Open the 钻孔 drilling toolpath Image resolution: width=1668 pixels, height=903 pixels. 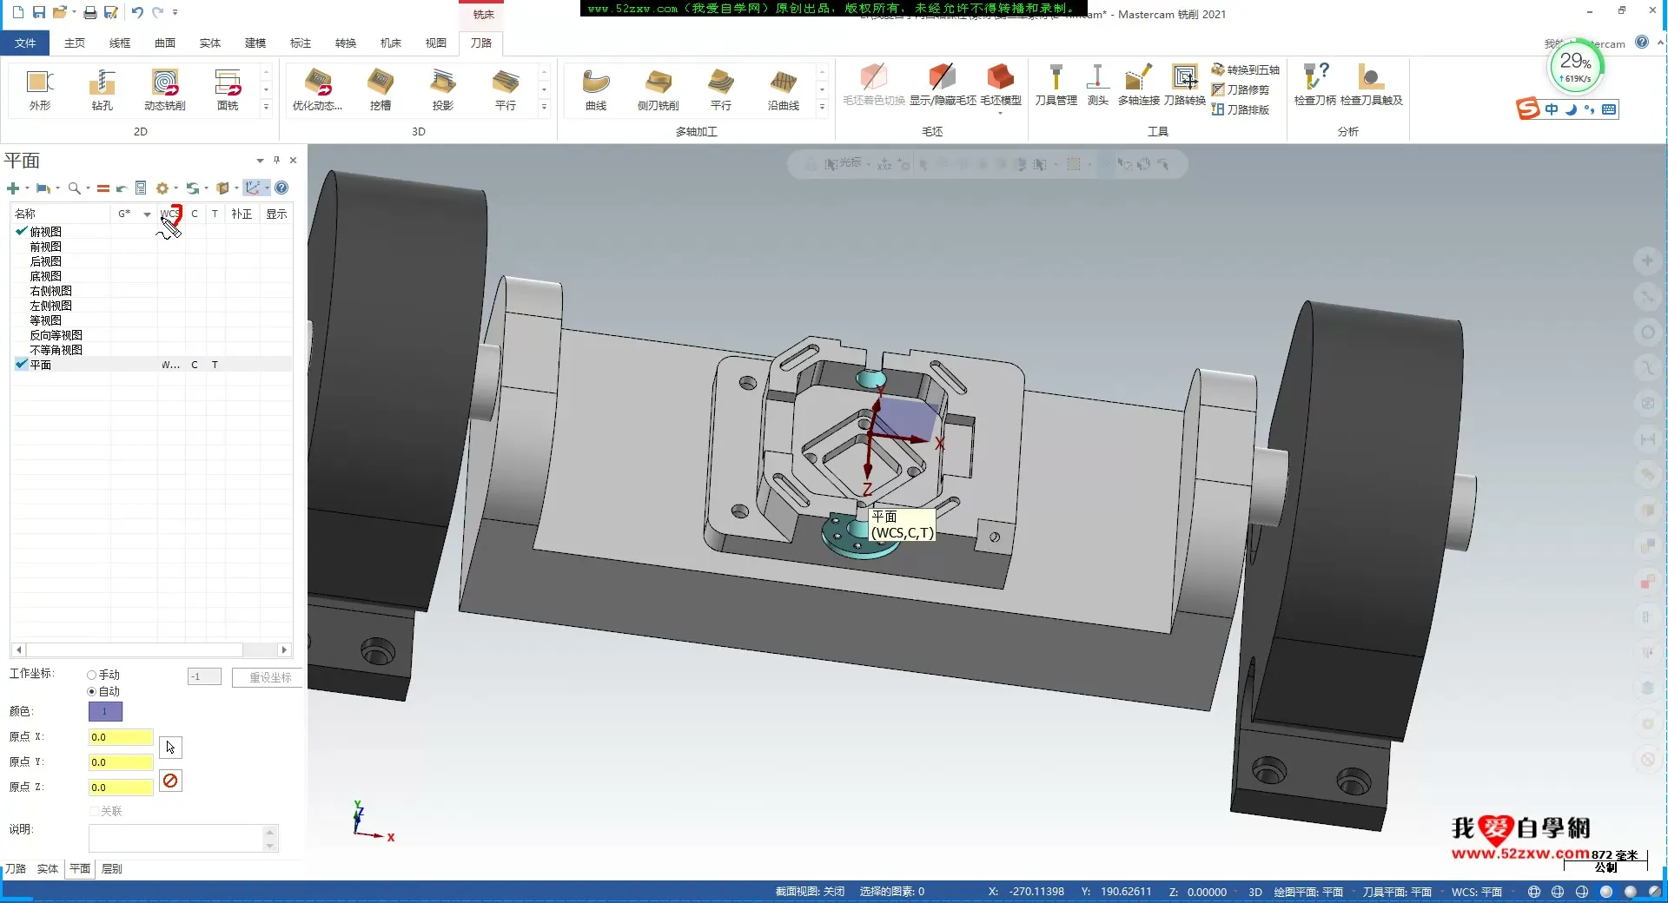tap(102, 89)
